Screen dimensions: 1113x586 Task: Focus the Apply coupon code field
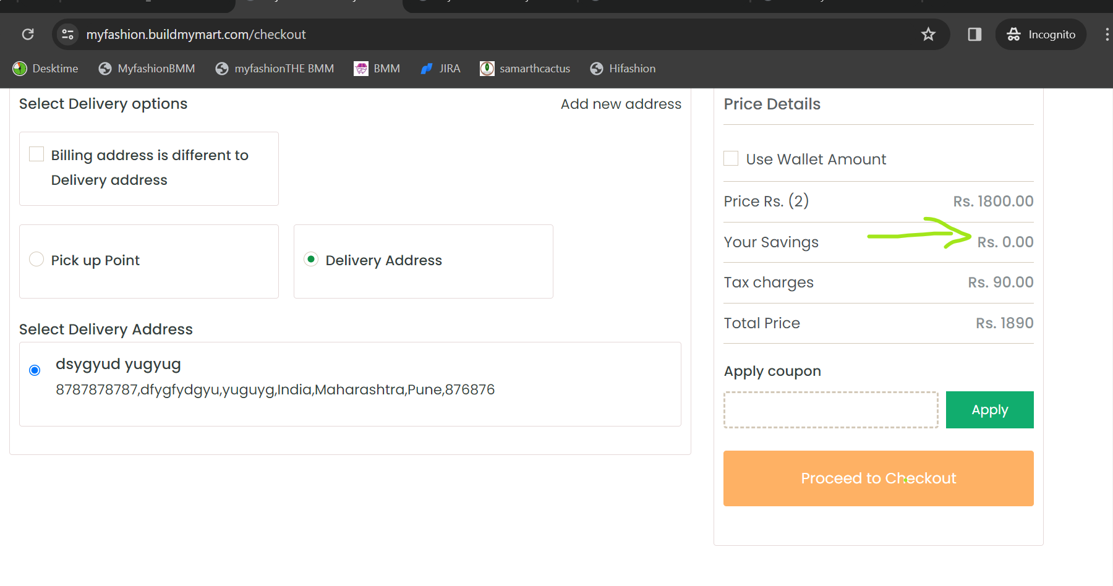tap(831, 410)
